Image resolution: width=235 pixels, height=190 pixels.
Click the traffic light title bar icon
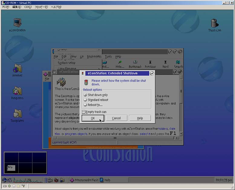[x=83, y=73]
